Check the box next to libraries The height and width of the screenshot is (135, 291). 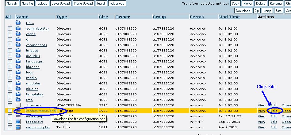10,67
